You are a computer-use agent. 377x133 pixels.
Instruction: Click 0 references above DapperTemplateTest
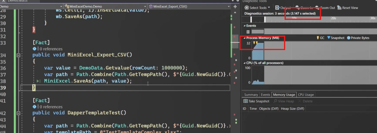[x=51, y=107]
